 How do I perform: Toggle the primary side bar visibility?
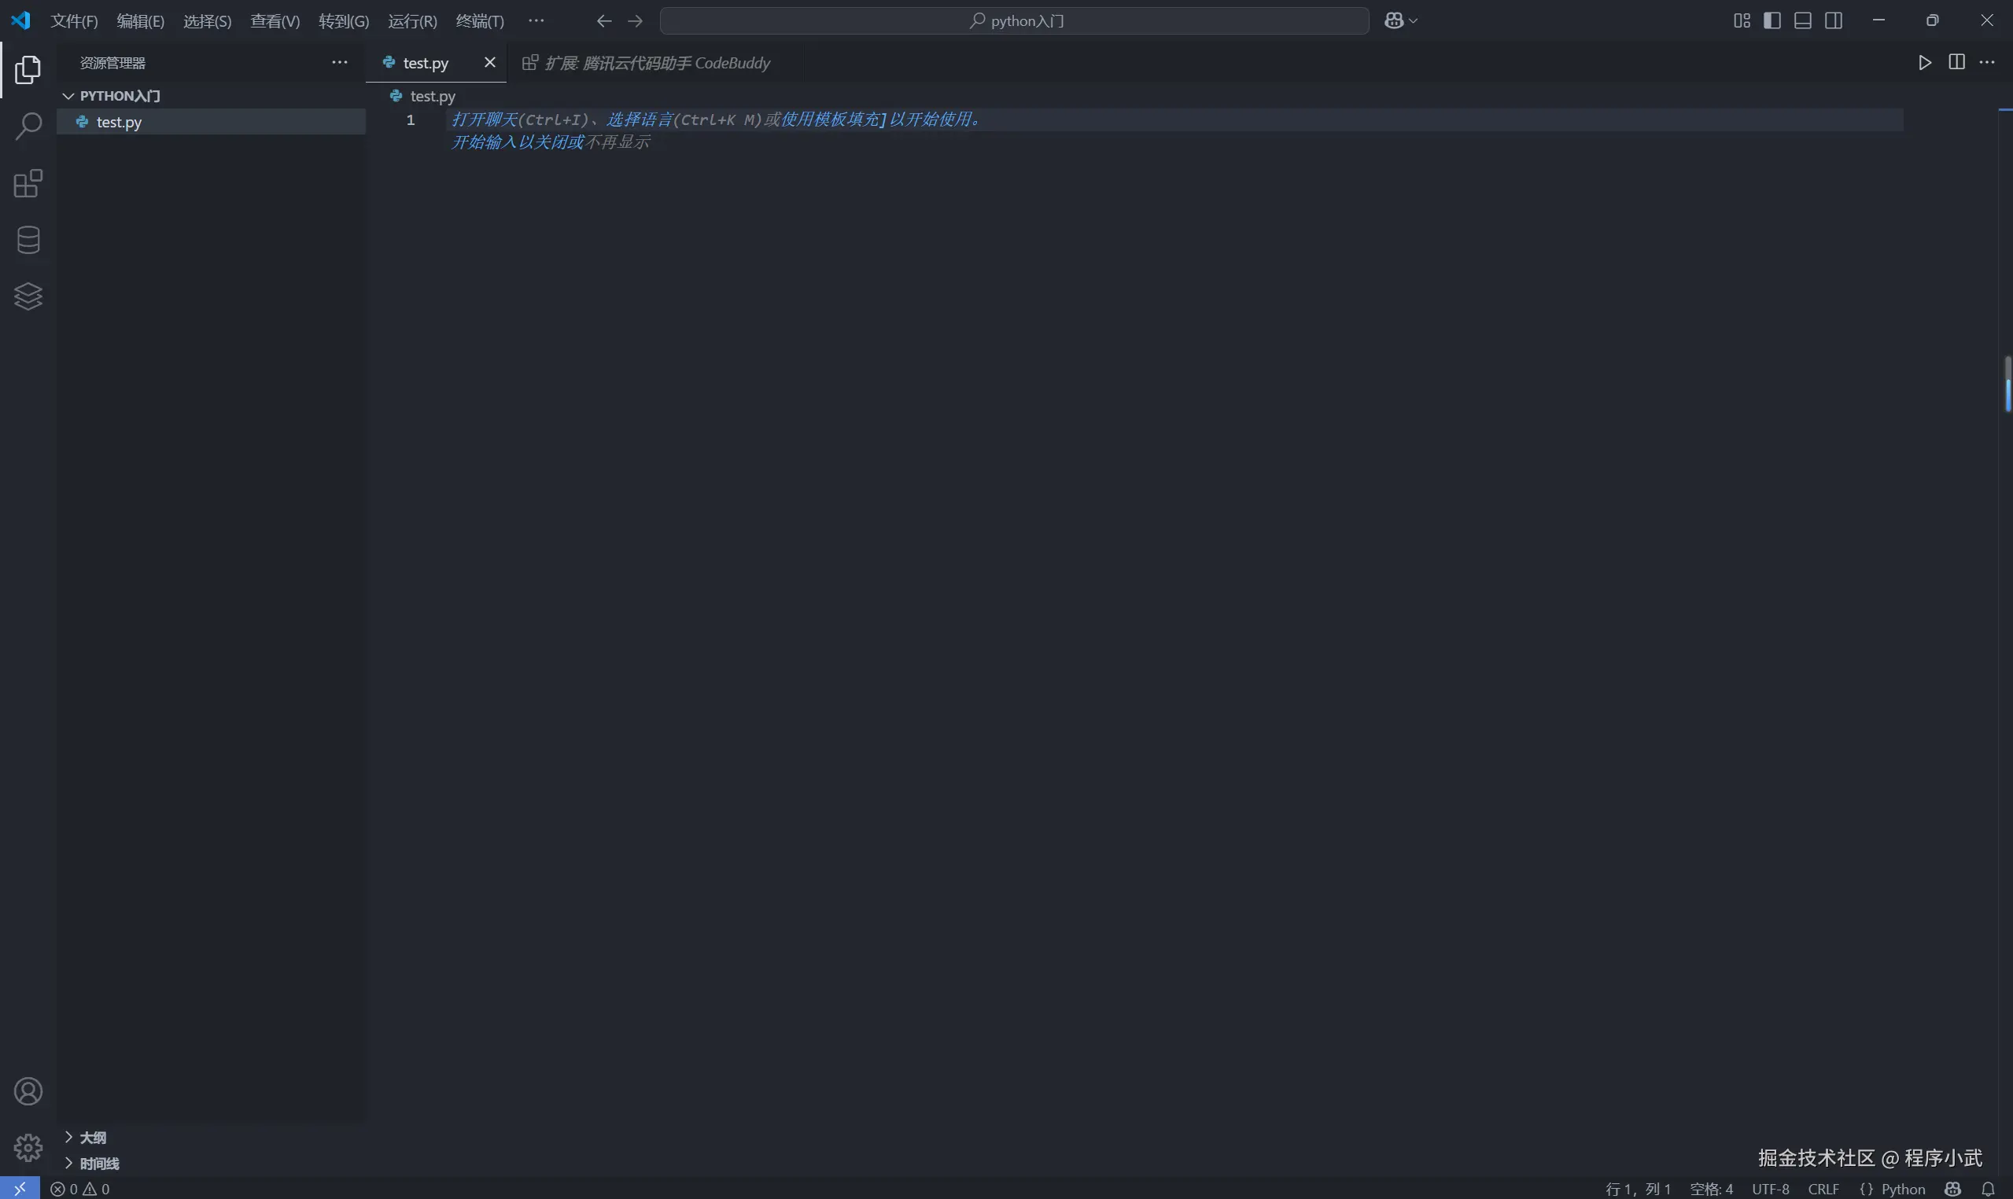click(x=1772, y=20)
